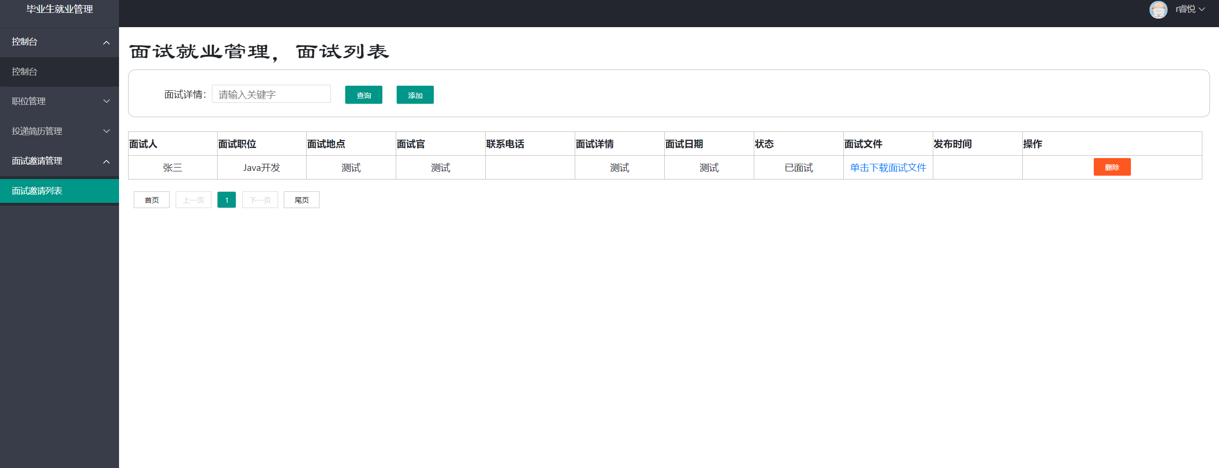
Task: Download file via 单击下载面试文件 link
Action: pos(888,168)
